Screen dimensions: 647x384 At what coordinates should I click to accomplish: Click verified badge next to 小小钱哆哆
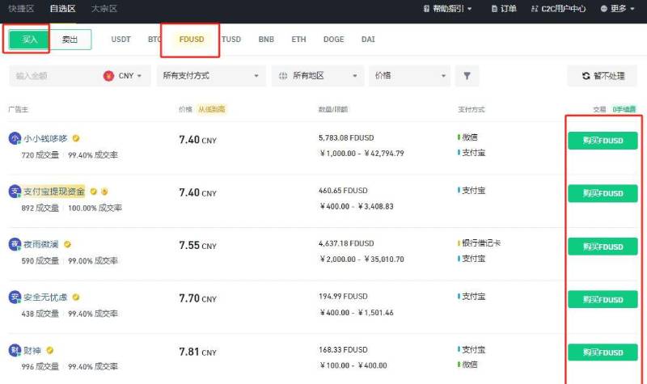pos(76,138)
